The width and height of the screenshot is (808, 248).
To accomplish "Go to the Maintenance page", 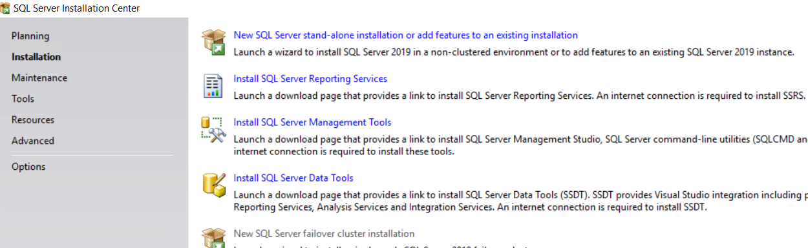I will 39,78.
